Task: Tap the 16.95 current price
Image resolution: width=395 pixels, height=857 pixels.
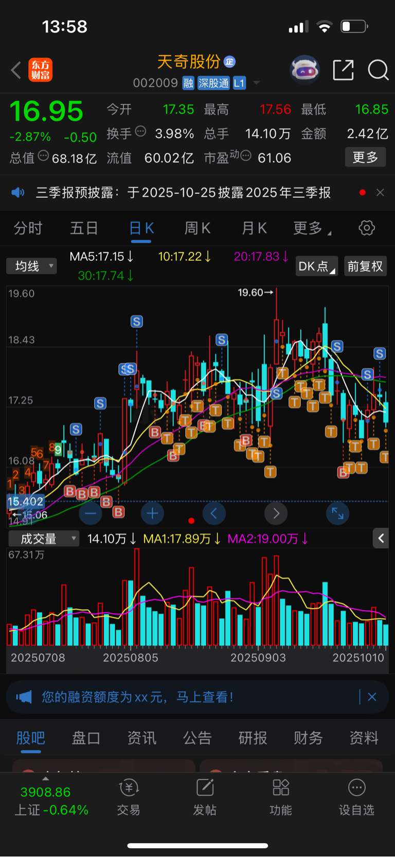Action: click(x=46, y=111)
